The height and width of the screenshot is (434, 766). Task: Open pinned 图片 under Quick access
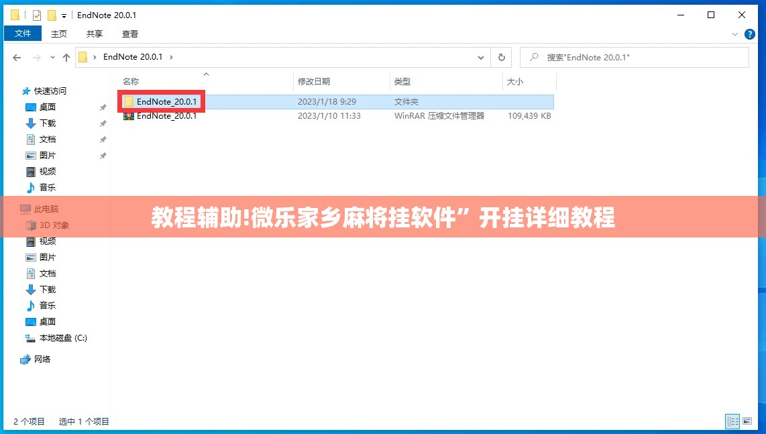[x=48, y=156]
